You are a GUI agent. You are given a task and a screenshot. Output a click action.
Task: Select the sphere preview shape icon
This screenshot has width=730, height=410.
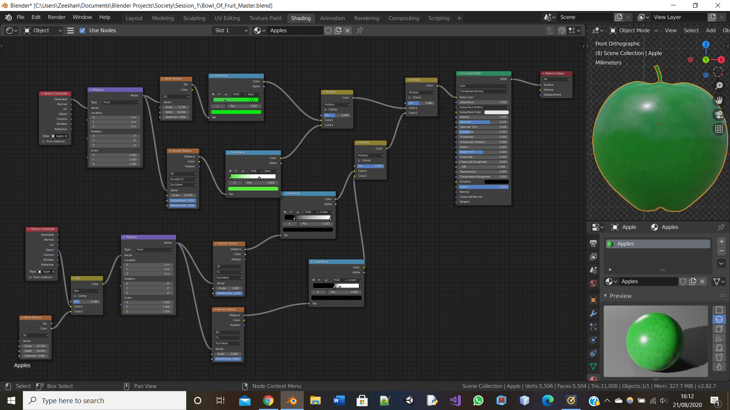point(719,319)
